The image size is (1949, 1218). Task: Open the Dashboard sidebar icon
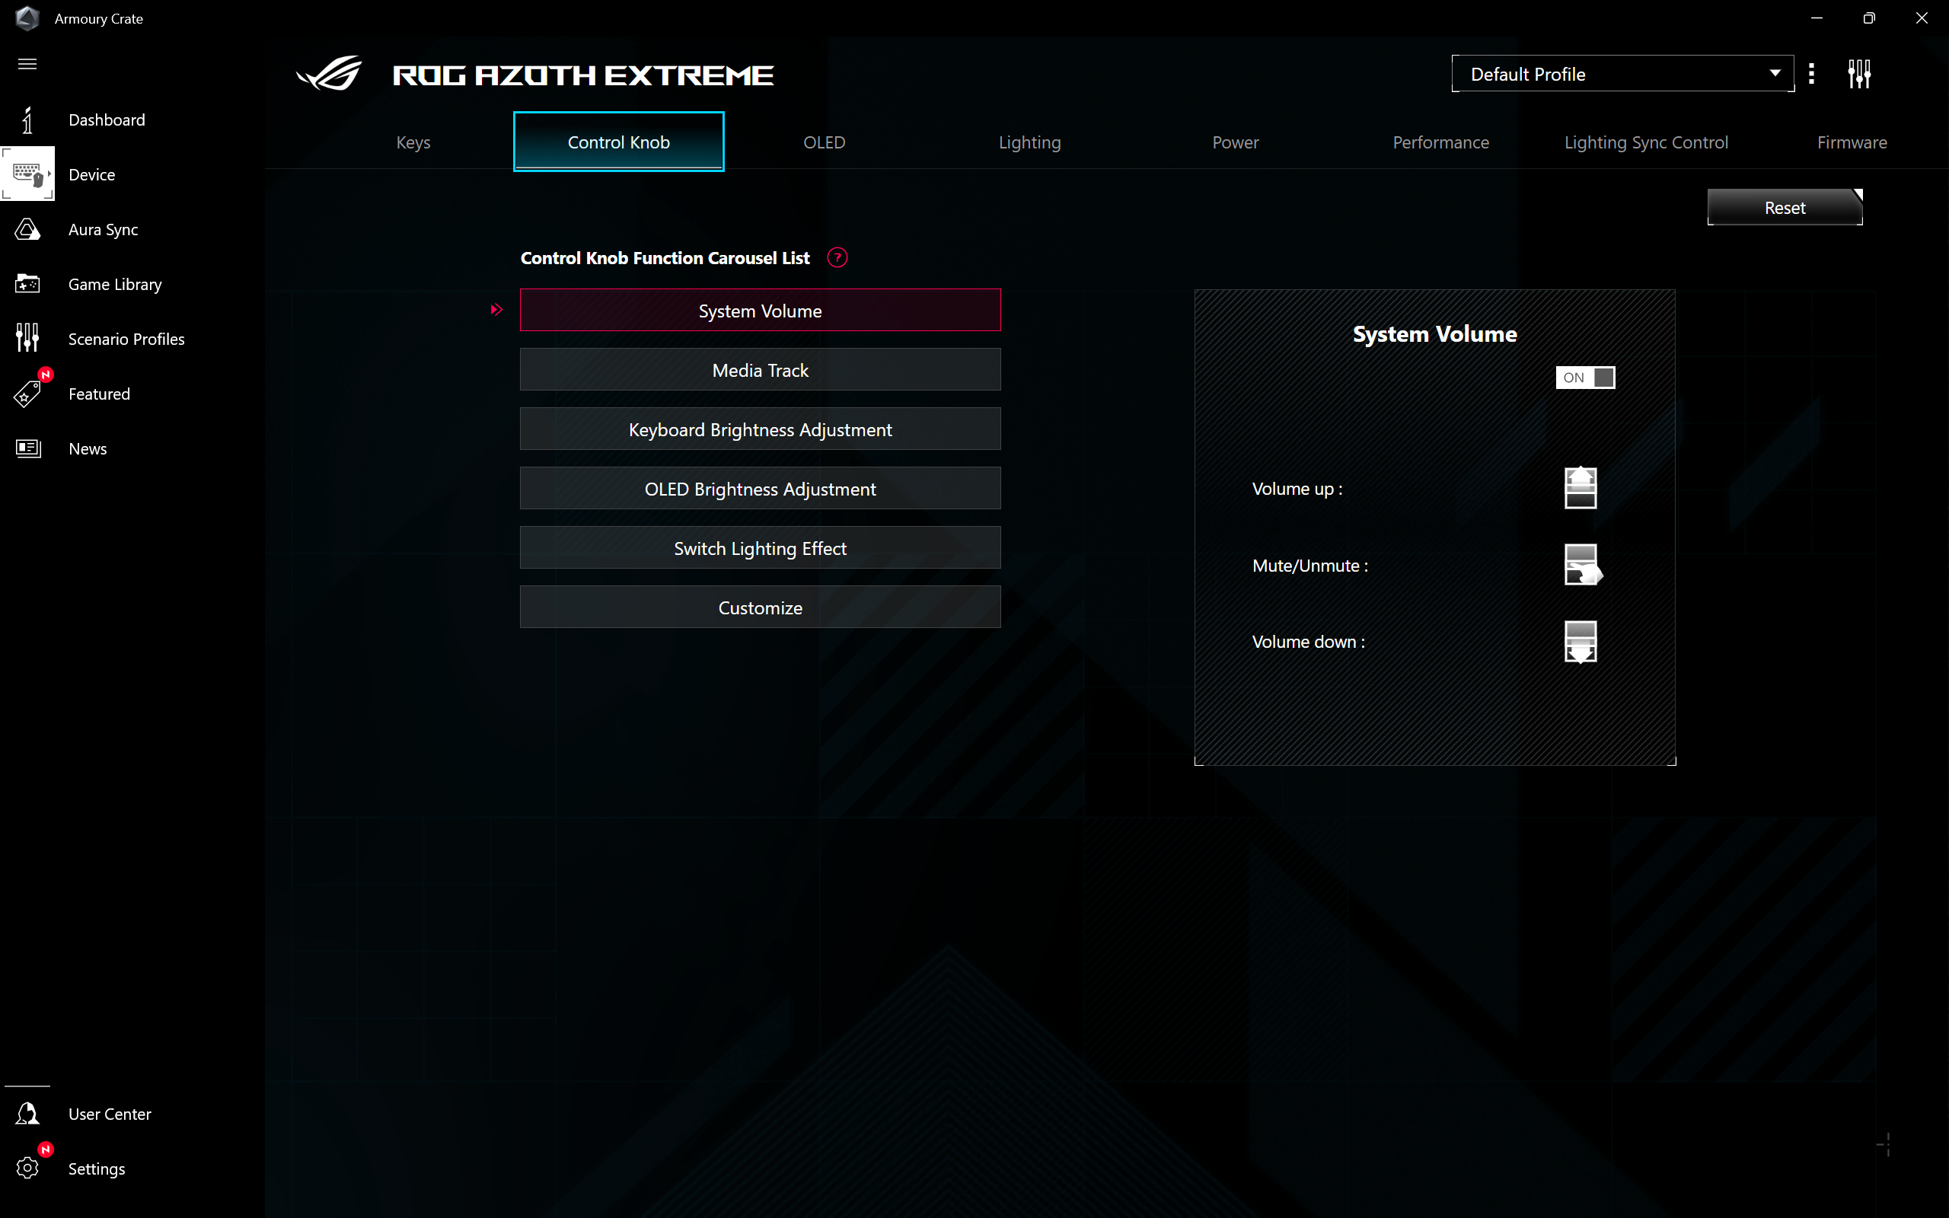(27, 120)
